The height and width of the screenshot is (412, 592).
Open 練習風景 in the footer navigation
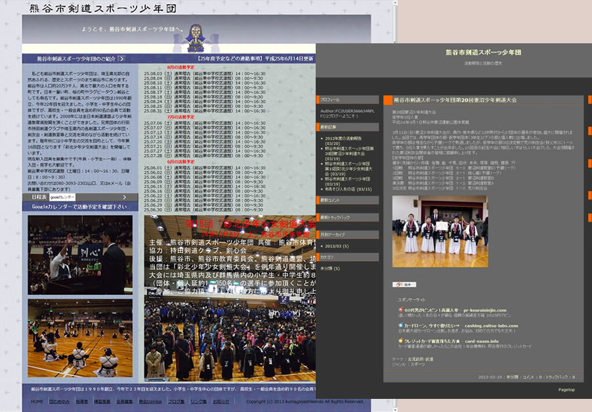pos(102,402)
